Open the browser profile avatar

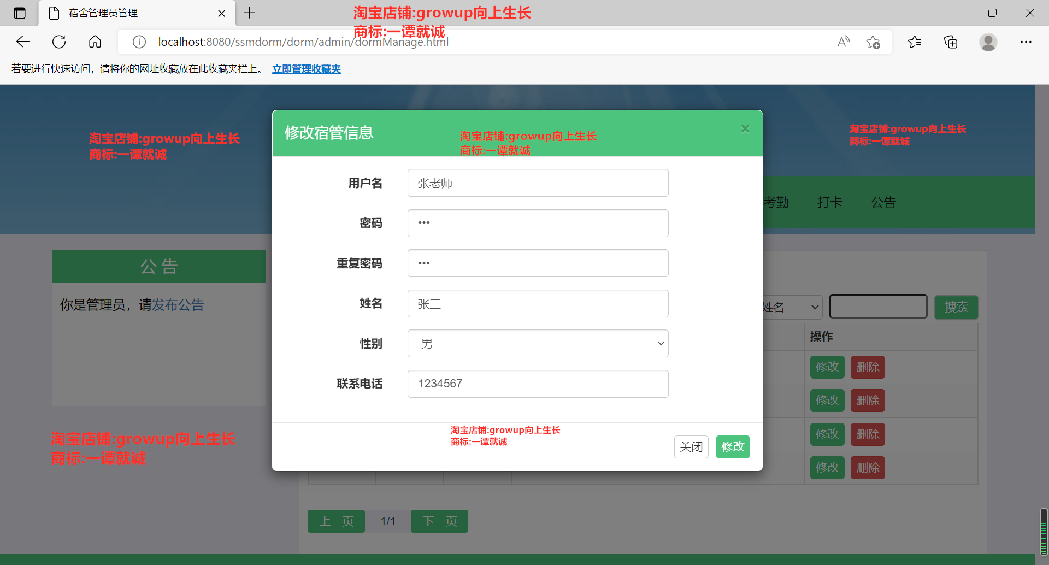pyautogui.click(x=988, y=42)
